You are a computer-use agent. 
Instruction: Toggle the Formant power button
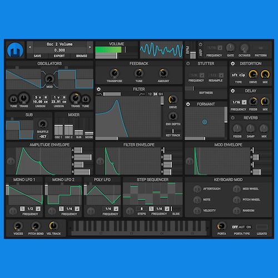pyautogui.click(x=188, y=104)
